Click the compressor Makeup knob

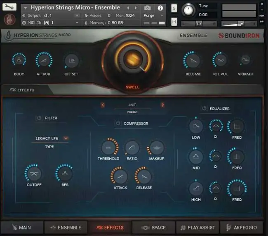pos(157,148)
